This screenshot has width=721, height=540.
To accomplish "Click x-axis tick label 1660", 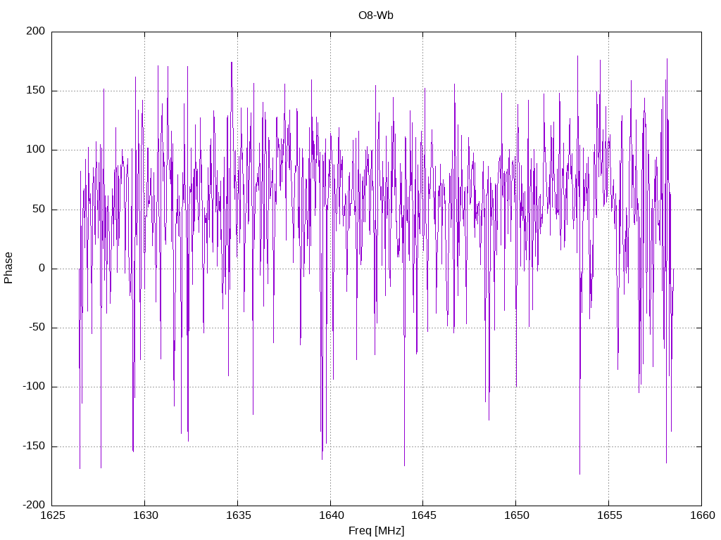I will click(x=702, y=515).
